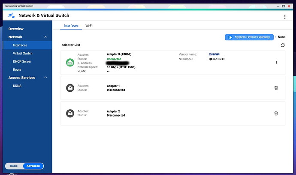Screen dimensions: 296x175
Task: Open Virtual Switch in the sidebar
Action: tap(23, 54)
